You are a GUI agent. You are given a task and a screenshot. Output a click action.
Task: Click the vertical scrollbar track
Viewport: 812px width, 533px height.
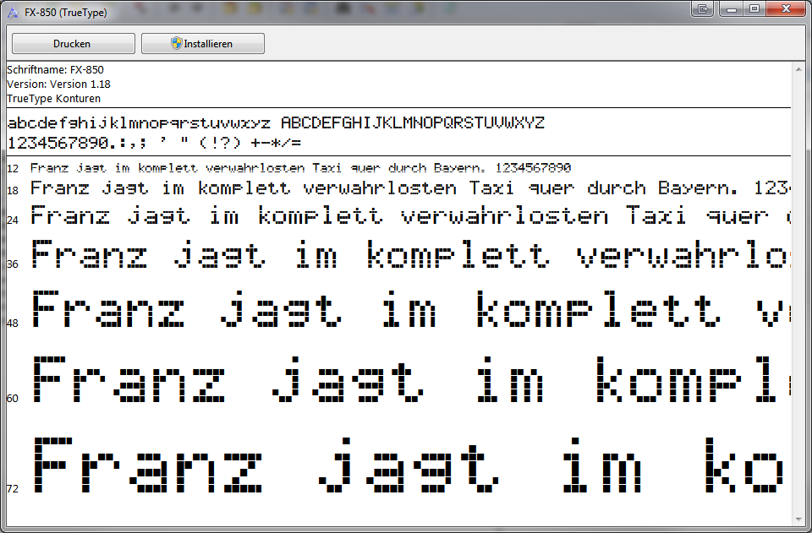(x=798, y=294)
